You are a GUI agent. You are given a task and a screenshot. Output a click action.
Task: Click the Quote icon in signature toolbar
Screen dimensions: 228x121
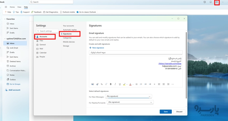pos(154,84)
